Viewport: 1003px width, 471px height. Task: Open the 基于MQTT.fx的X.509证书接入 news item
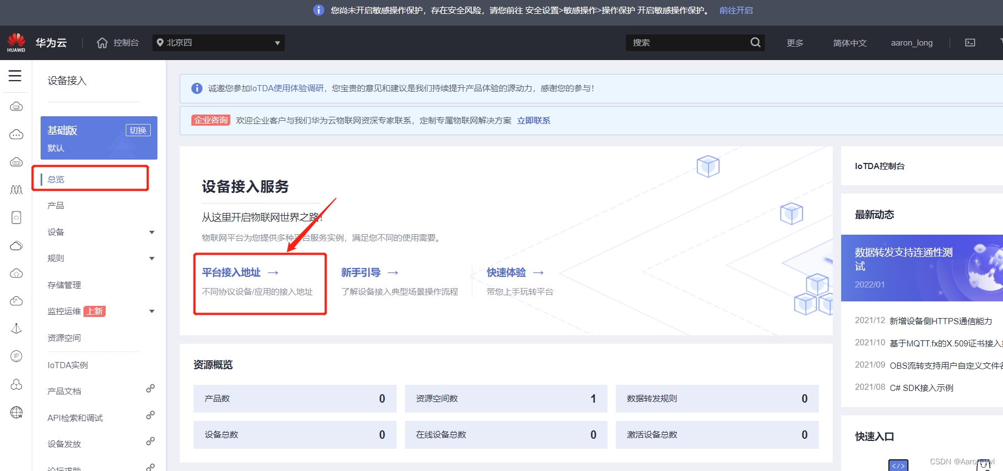[946, 343]
